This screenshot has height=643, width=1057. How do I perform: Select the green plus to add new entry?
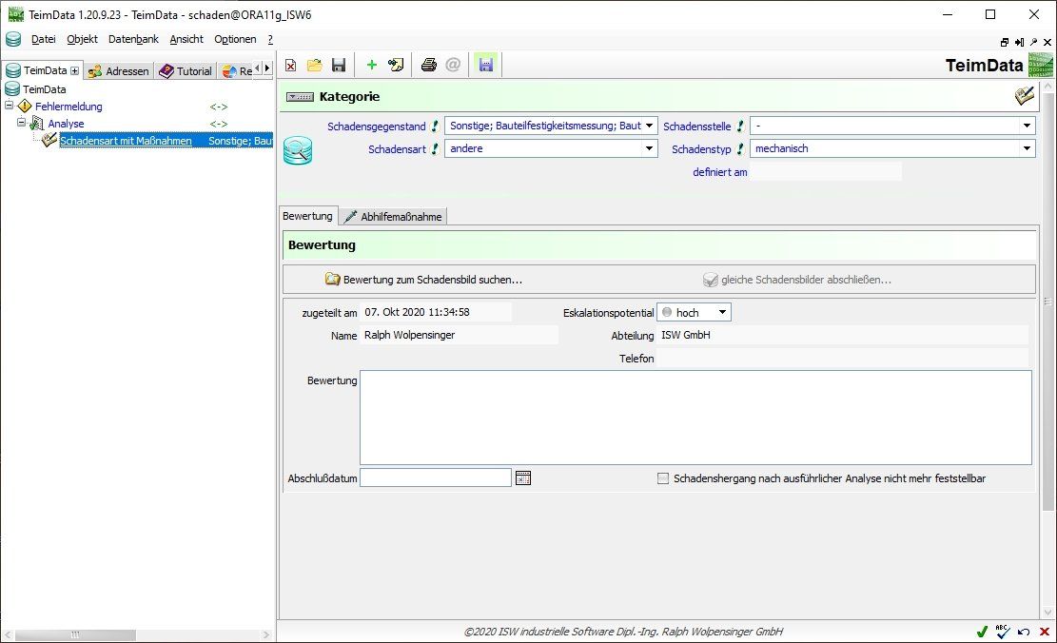[x=370, y=65]
